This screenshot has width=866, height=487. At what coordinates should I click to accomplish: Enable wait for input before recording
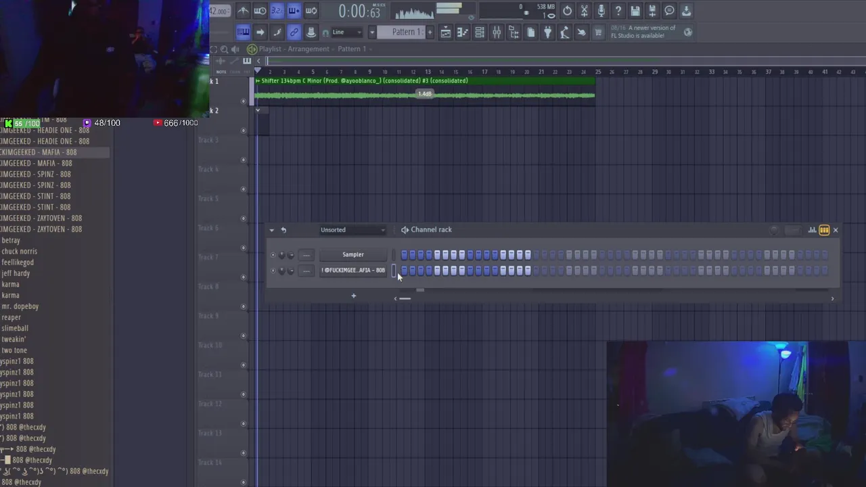[260, 11]
